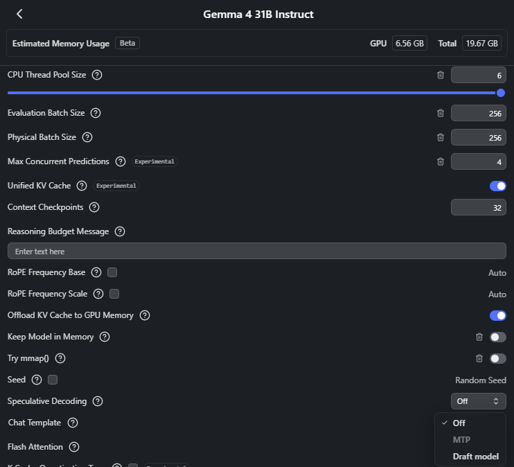Go back using the left arrow
This screenshot has height=467, width=514.
tap(19, 14)
